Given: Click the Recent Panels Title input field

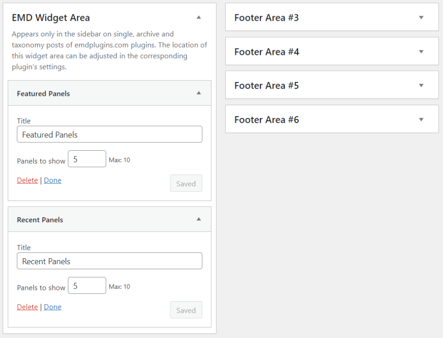Looking at the screenshot, I should point(109,261).
